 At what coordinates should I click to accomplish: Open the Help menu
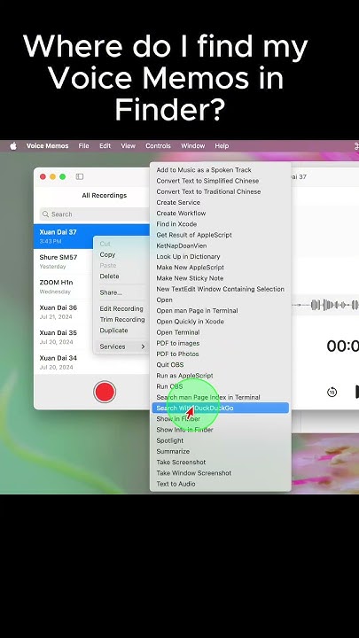(x=222, y=145)
